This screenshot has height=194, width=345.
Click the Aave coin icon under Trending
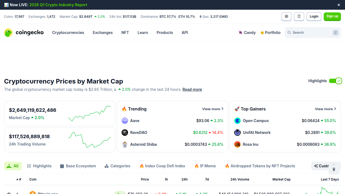click(x=125, y=121)
